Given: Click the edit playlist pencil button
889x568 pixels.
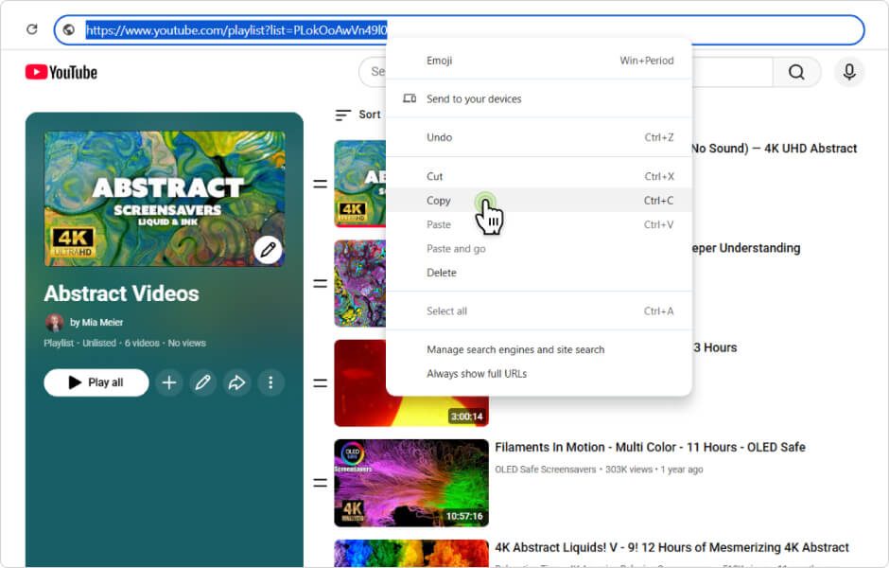Looking at the screenshot, I should point(202,382).
